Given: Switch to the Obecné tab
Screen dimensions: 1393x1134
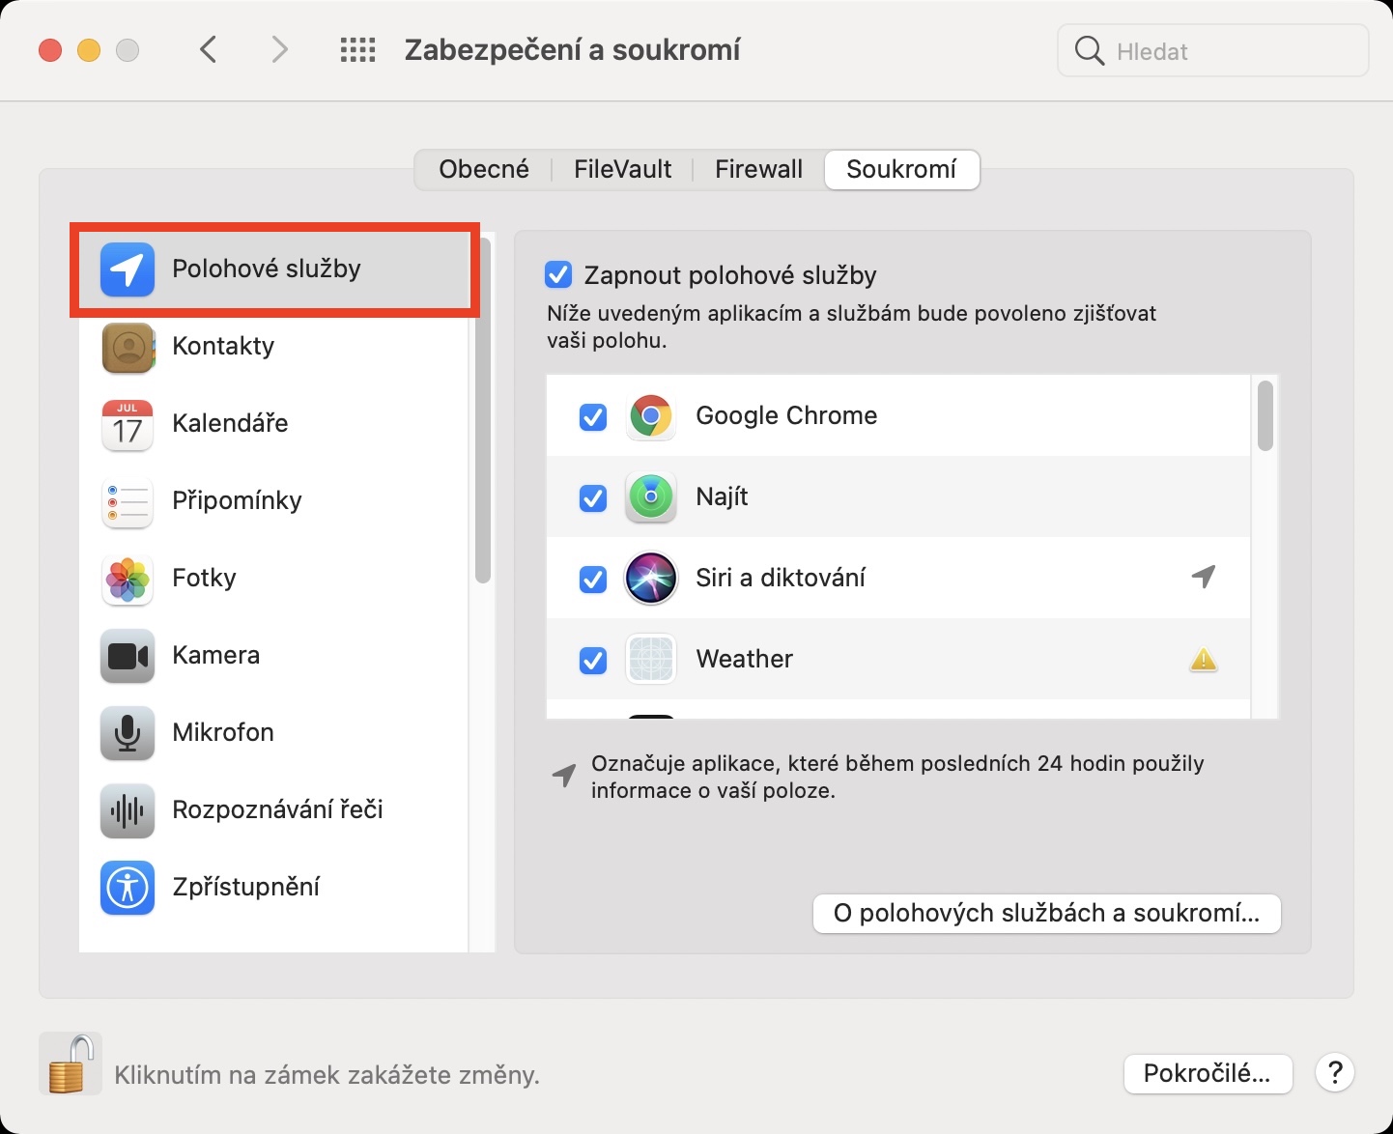Looking at the screenshot, I should [484, 170].
